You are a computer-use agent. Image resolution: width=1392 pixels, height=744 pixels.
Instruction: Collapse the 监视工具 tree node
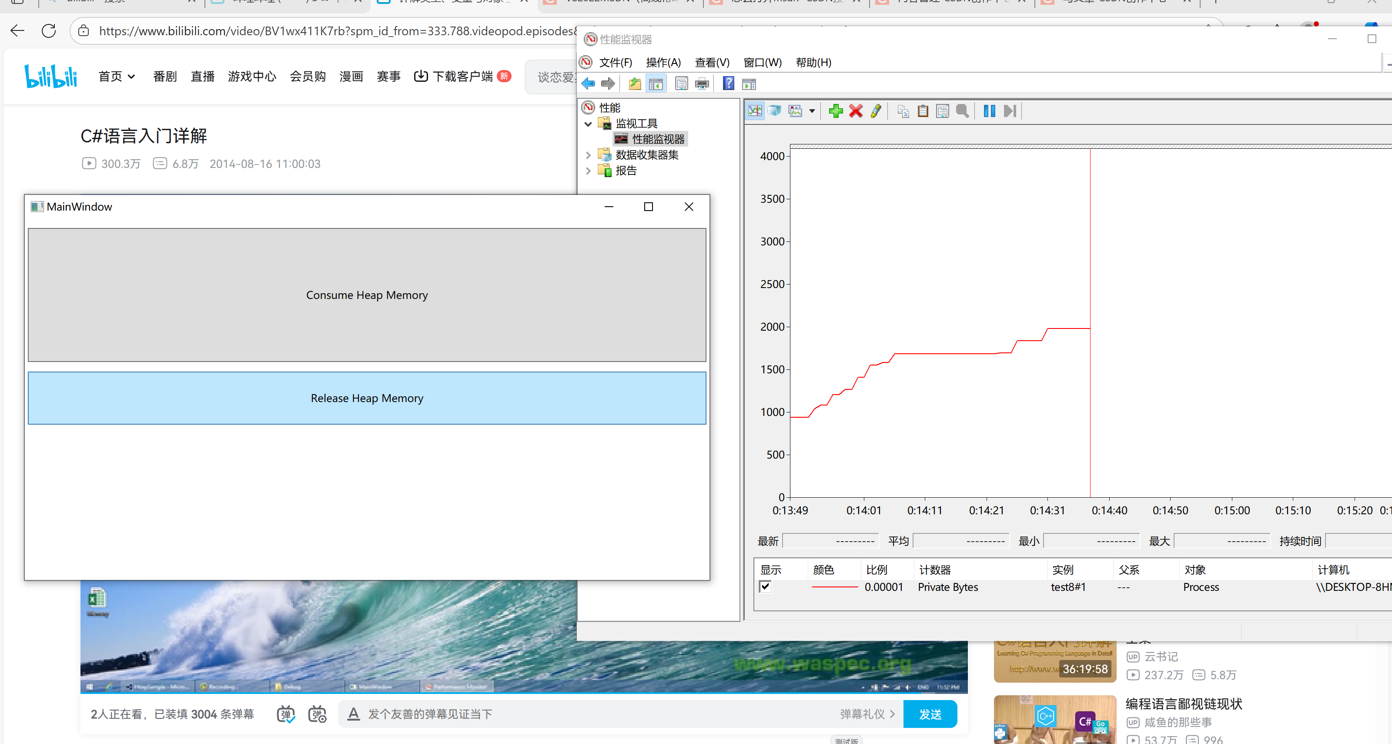pyautogui.click(x=589, y=124)
